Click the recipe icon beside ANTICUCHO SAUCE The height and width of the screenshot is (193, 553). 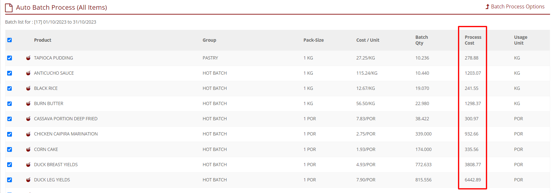[x=28, y=73]
